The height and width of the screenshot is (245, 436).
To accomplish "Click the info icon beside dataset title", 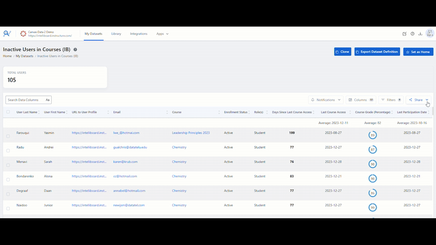I will (x=75, y=50).
